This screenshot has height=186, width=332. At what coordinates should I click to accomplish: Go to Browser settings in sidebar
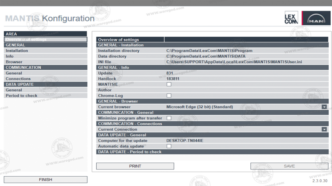(46, 62)
